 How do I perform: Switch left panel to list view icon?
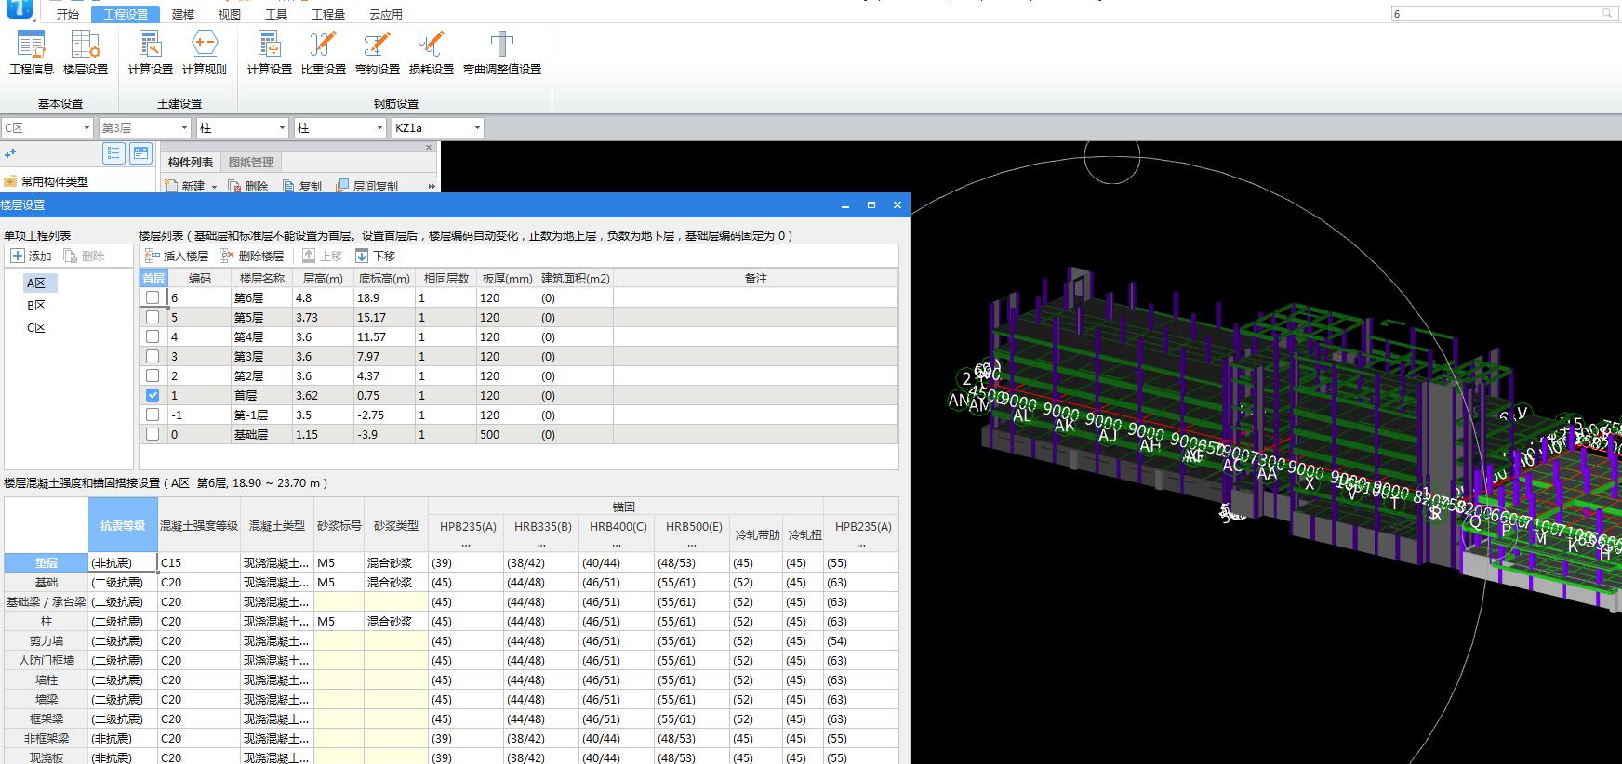click(113, 153)
